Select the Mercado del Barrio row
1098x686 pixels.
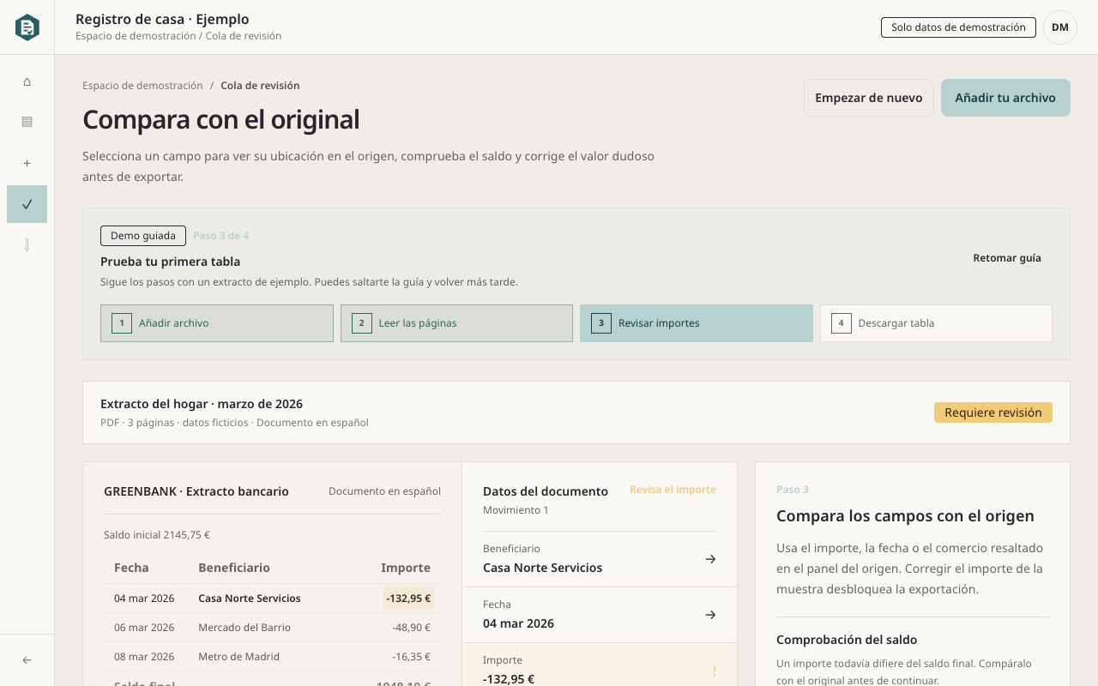click(273, 628)
